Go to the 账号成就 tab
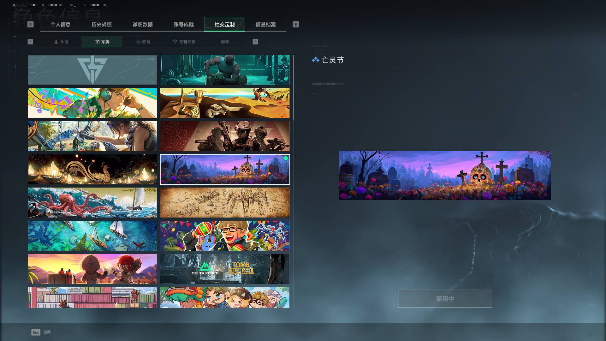Image resolution: width=606 pixels, height=341 pixels. 184,24
